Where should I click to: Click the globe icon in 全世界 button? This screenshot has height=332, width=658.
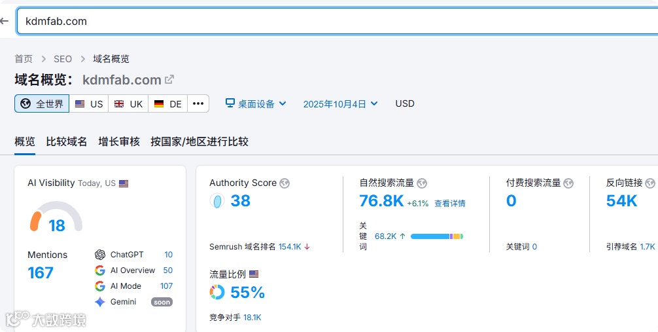point(26,104)
